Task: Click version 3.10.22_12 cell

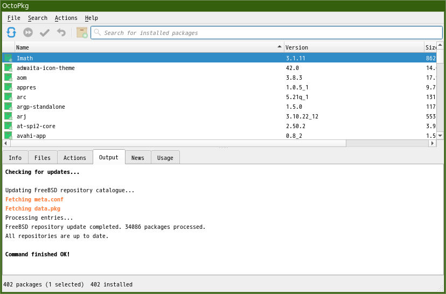Action: 302,116
